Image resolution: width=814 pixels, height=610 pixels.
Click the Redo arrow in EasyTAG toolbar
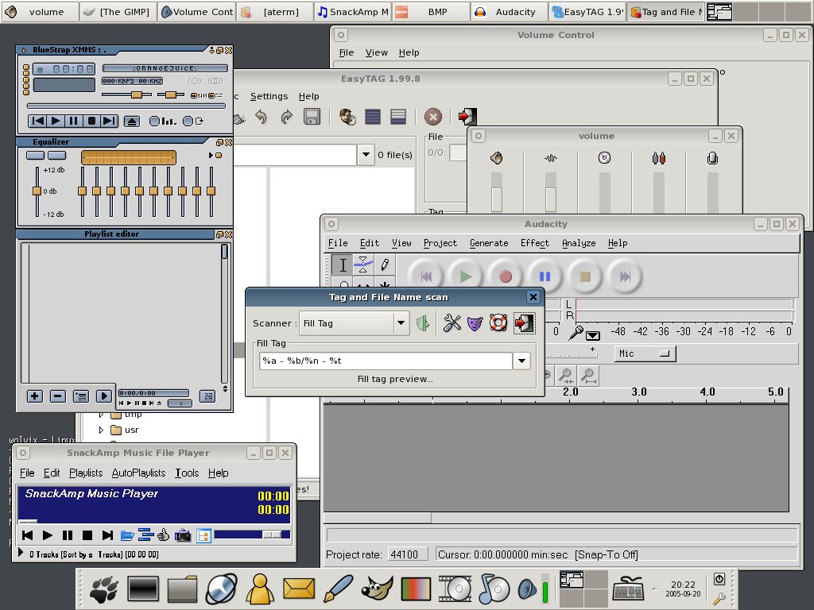[286, 118]
